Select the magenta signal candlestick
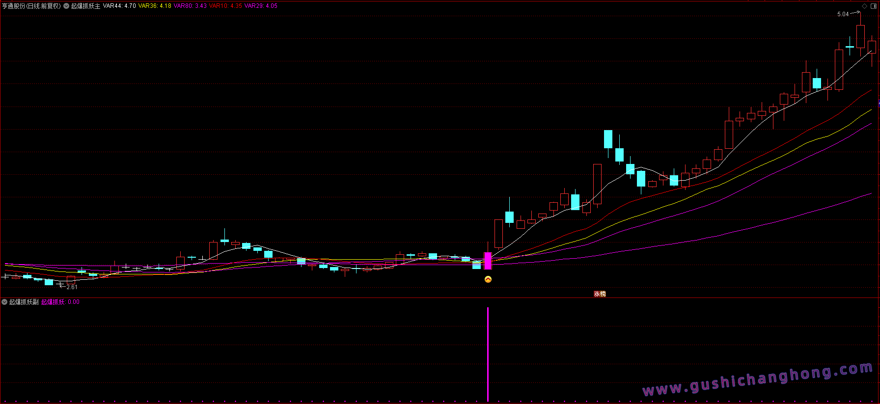 click(488, 261)
